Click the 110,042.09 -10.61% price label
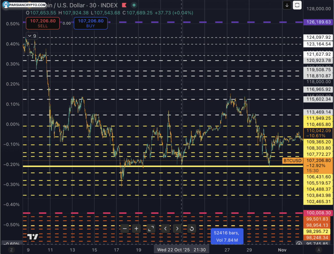The width and height of the screenshot is (334, 254). tap(318, 133)
